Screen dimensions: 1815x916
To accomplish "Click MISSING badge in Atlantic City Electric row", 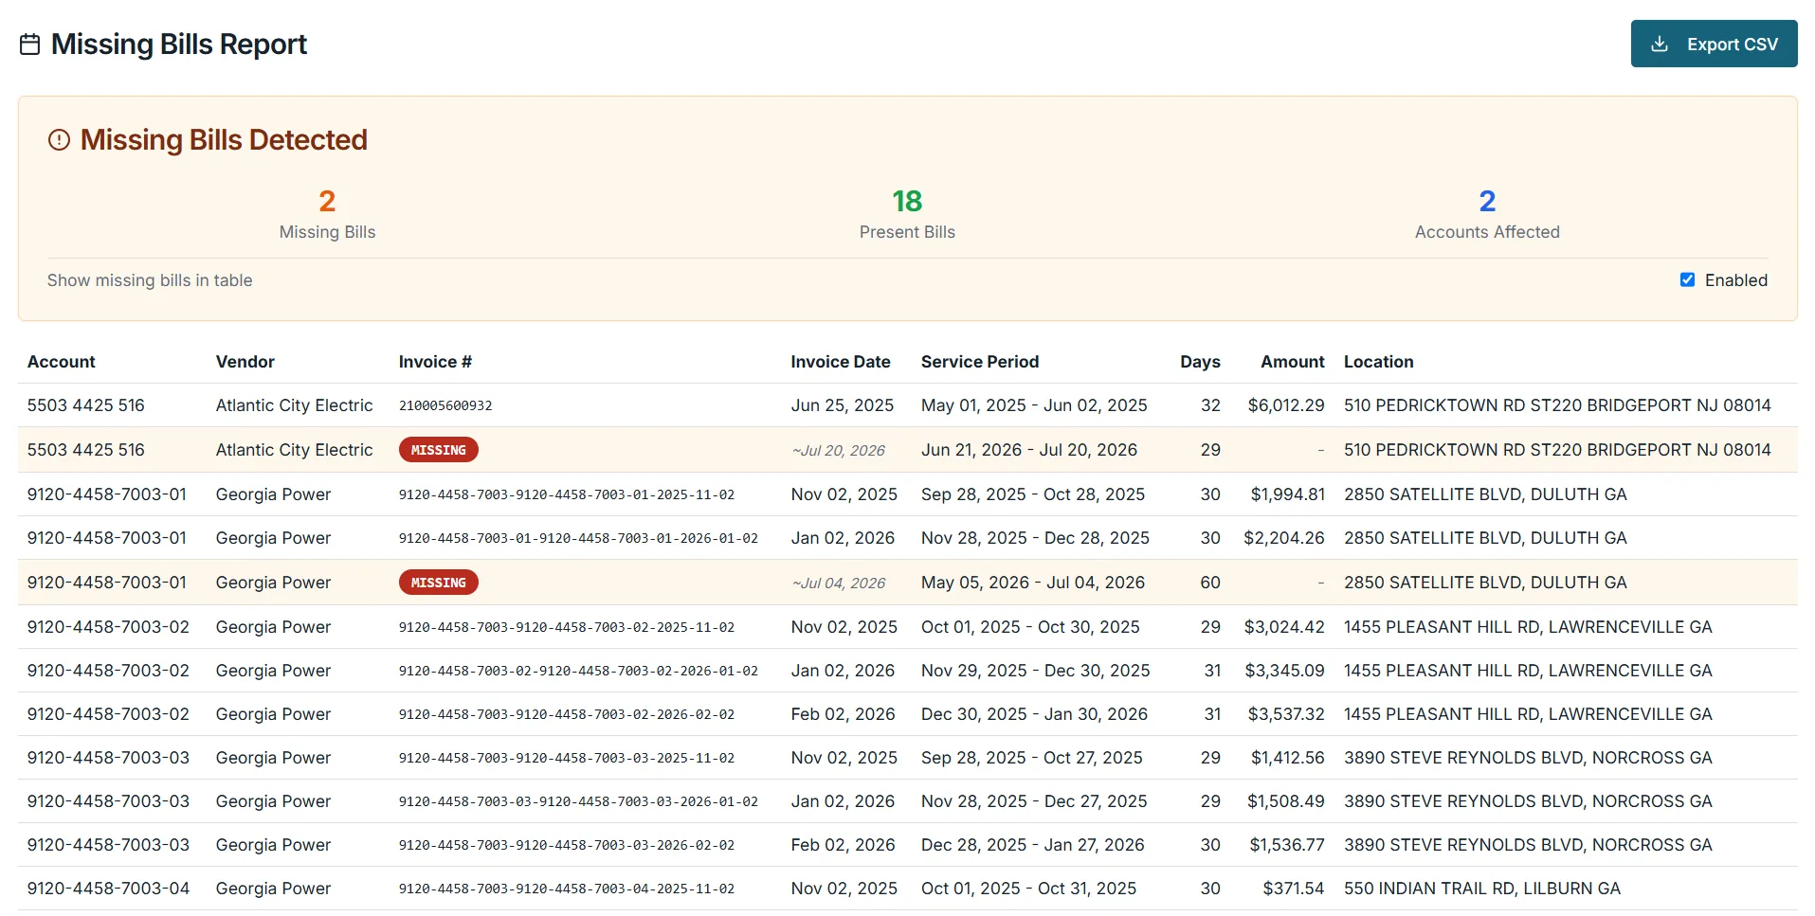I will point(439,450).
